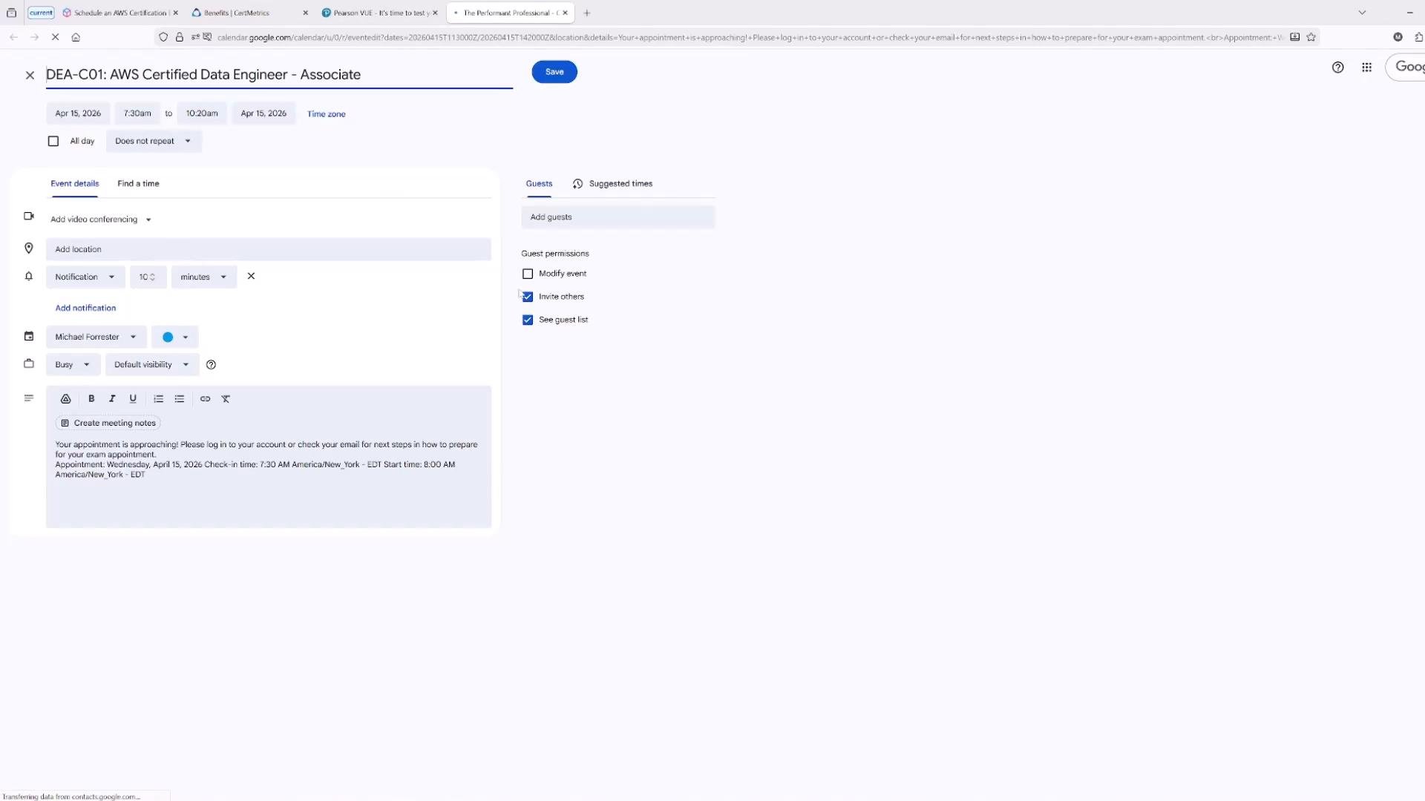
Task: Check the Modify event guest permission
Action: pos(528,274)
